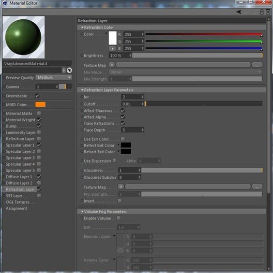
Task: Expand Reflect Exit Color arrow
Action: pos(118,145)
